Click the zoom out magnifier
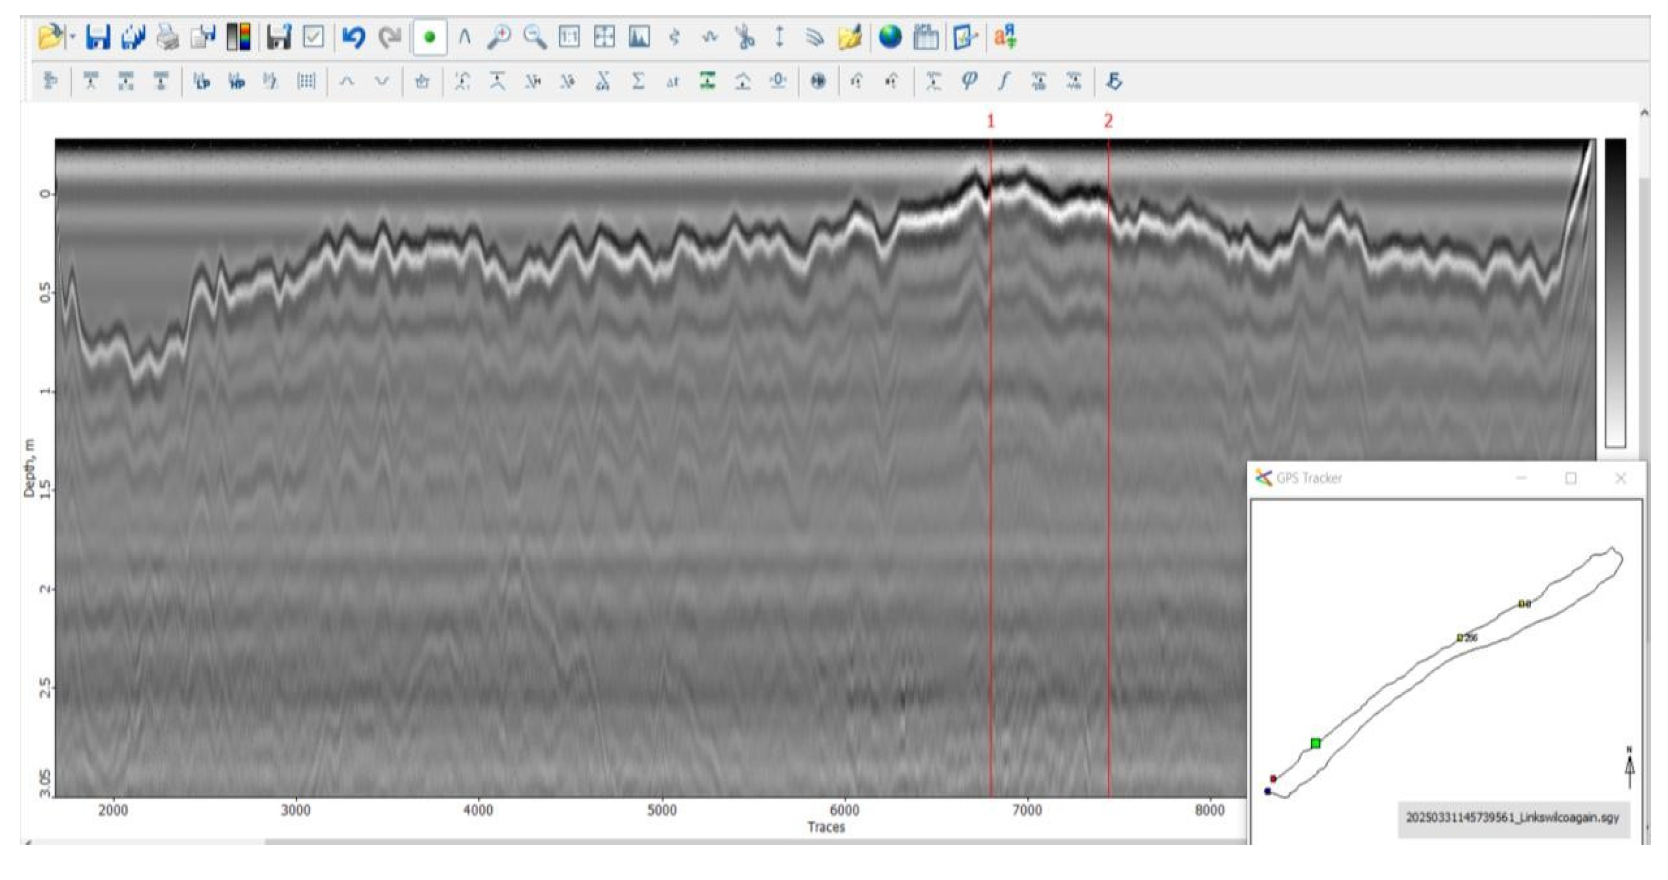The height and width of the screenshot is (880, 1668). [534, 37]
